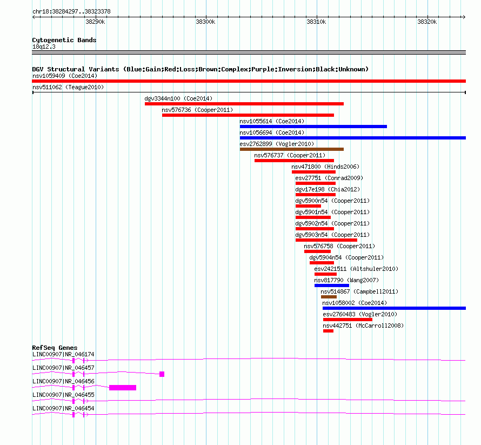The height and width of the screenshot is (445, 481).
Task: Select nsv576758 (Cooper2011) variant label
Action: pos(339,246)
